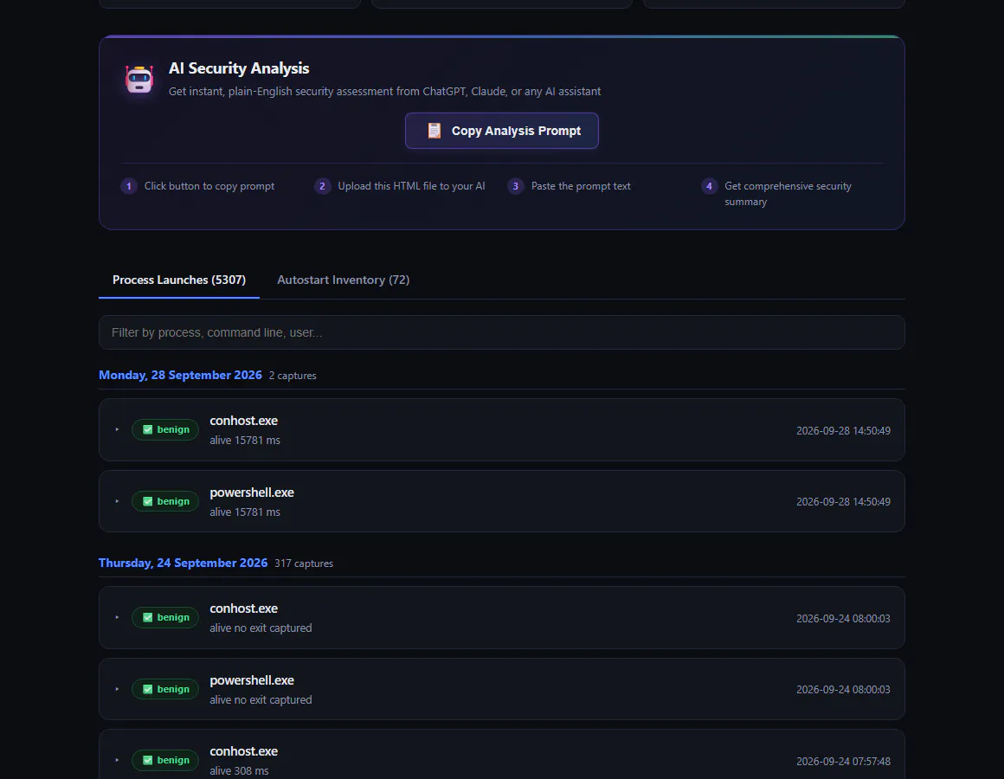This screenshot has width=1004, height=779.
Task: Expand the conhost.exe entry at 08:00:03
Action: pyautogui.click(x=117, y=618)
